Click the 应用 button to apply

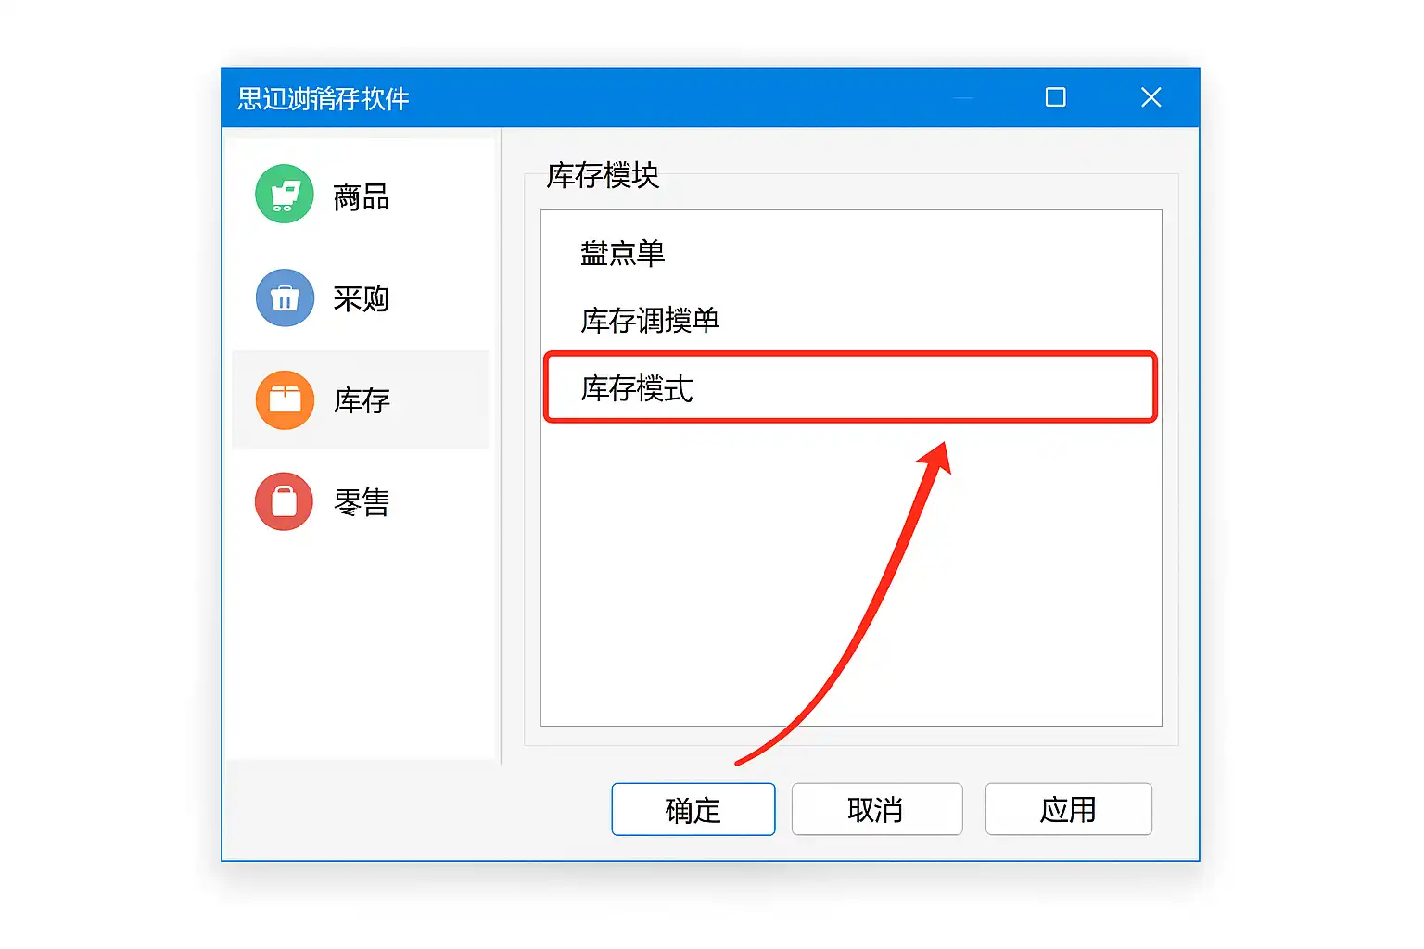point(1069,809)
